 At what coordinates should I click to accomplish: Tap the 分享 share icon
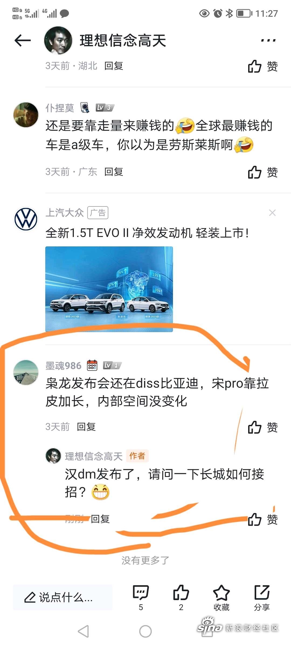[x=262, y=597]
